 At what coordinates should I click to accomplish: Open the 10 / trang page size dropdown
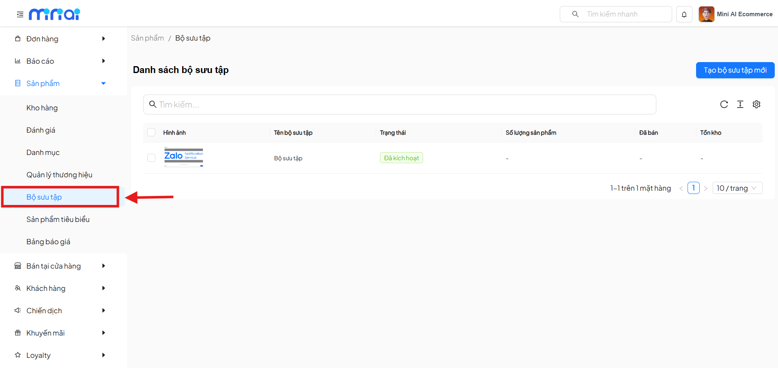click(x=737, y=188)
